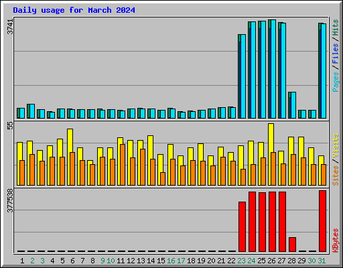Image resolution: width=343 pixels, height=268 pixels.
Task: Click weekend day label '17'
Action: 181,261
